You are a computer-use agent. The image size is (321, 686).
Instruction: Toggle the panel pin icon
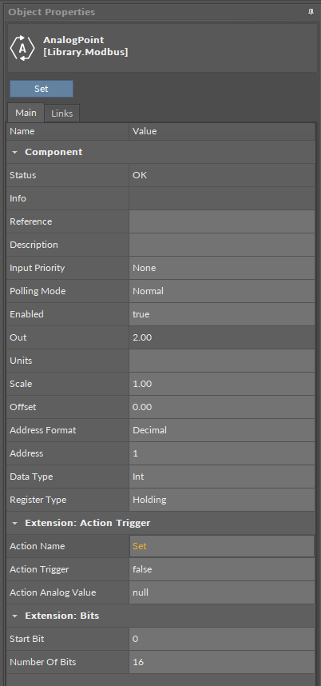pos(311,12)
